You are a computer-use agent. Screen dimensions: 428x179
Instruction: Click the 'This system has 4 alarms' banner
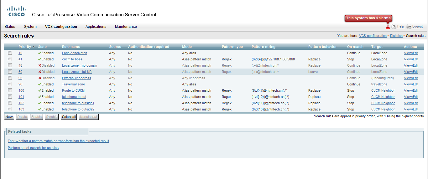click(x=368, y=18)
